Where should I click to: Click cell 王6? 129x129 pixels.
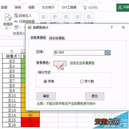tap(12, 76)
